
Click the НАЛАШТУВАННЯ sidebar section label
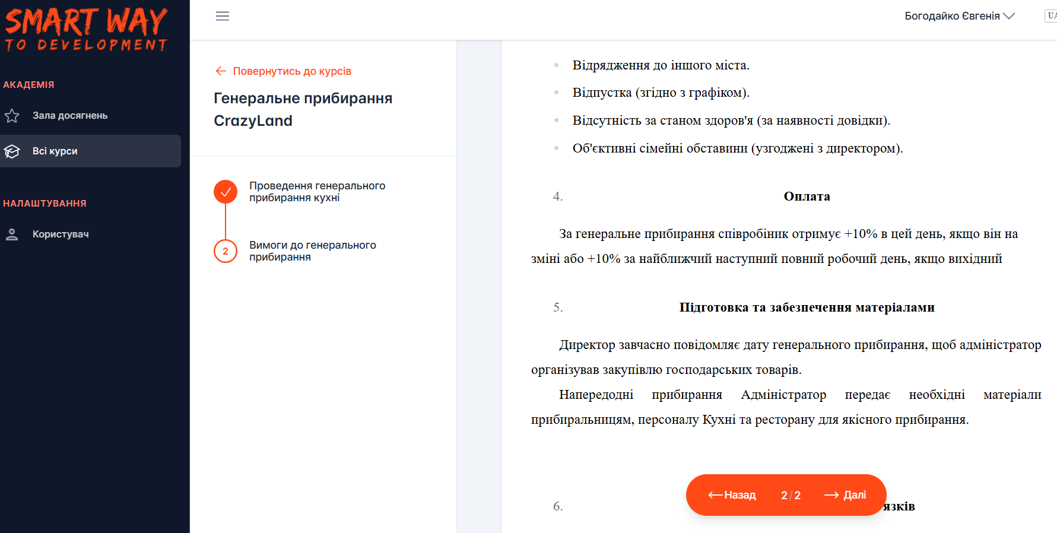[x=45, y=204]
